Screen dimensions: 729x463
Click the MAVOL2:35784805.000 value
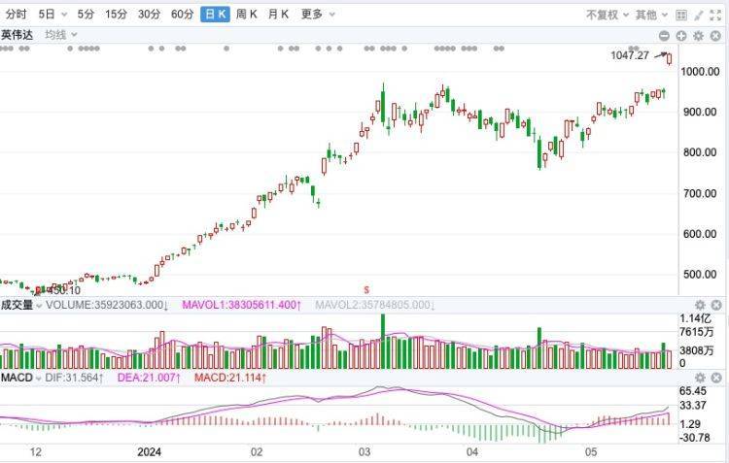point(375,305)
